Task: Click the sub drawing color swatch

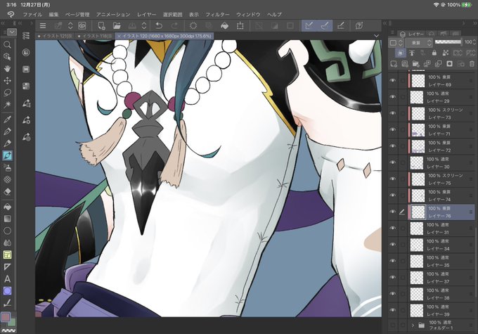Action: coord(12,322)
